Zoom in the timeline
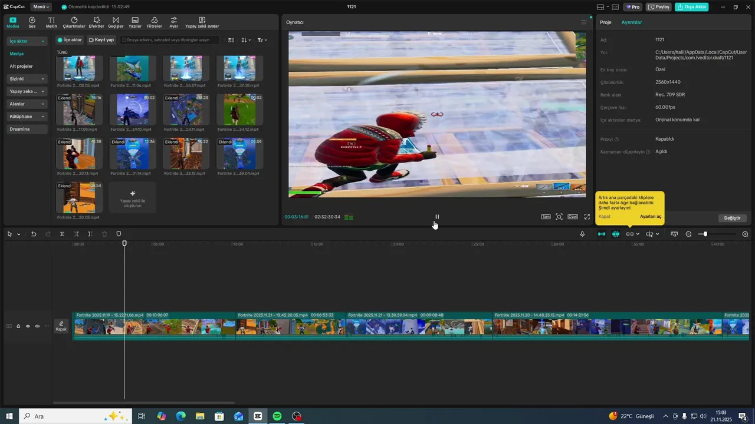 tap(745, 234)
